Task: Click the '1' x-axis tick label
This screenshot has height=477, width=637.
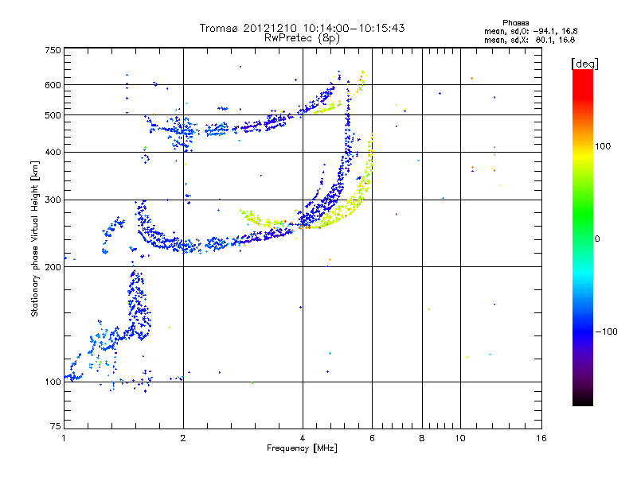Action: 64,438
